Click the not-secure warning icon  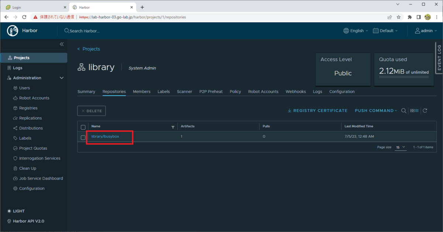(35, 17)
